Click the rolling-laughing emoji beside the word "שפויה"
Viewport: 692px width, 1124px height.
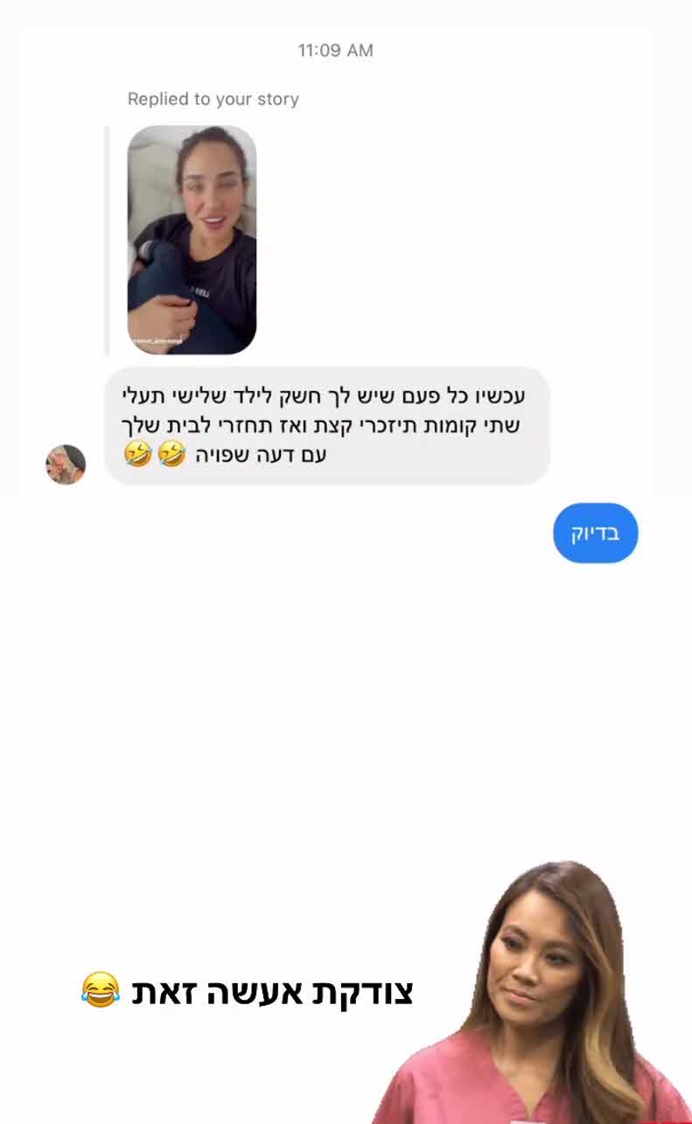(x=171, y=454)
